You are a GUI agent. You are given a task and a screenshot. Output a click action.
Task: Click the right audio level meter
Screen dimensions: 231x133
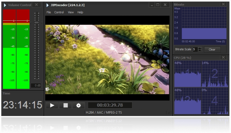(23, 49)
